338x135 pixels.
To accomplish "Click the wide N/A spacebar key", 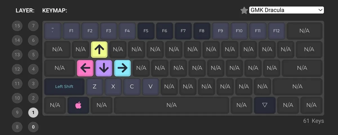I will (x=171, y=105).
